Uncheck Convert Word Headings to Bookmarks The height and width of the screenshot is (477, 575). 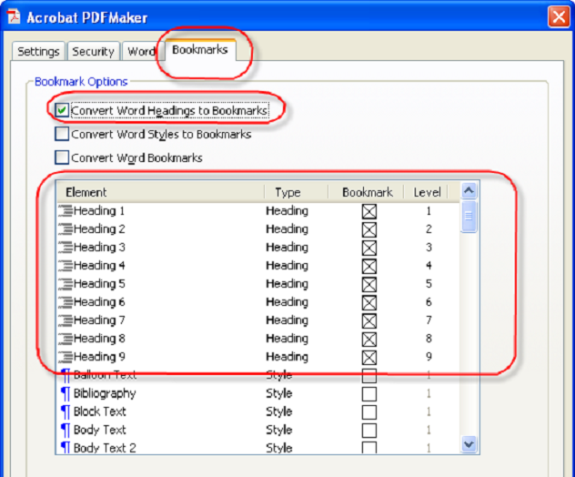[x=62, y=110]
